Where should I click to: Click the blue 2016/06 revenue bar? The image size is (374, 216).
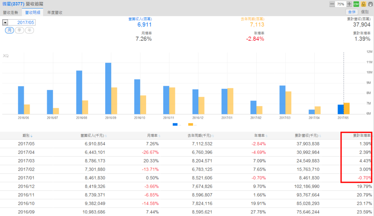click(21, 100)
